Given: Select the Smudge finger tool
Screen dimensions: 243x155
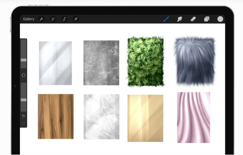Looking at the screenshot, I should 179,19.
